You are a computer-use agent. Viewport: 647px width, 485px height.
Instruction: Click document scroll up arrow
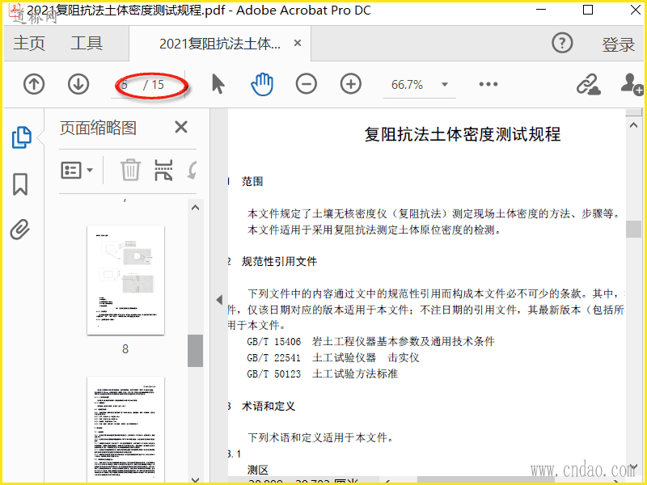(x=633, y=125)
